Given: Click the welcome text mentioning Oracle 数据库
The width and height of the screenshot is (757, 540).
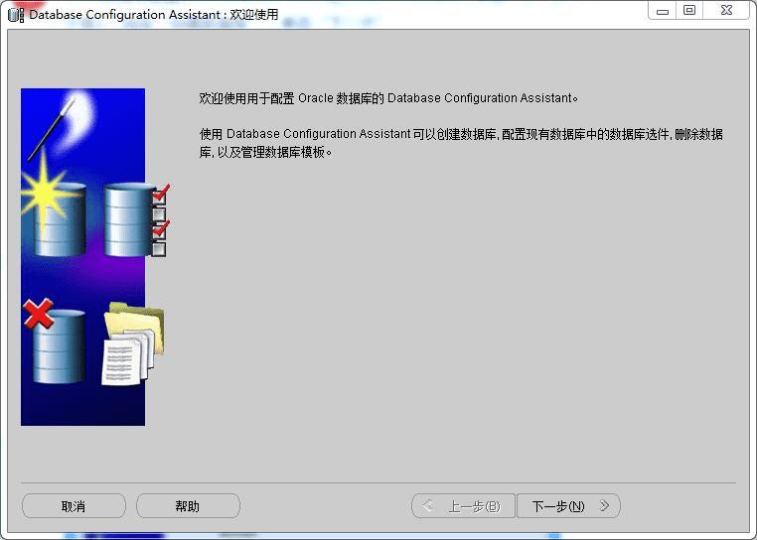Looking at the screenshot, I should coord(388,98).
